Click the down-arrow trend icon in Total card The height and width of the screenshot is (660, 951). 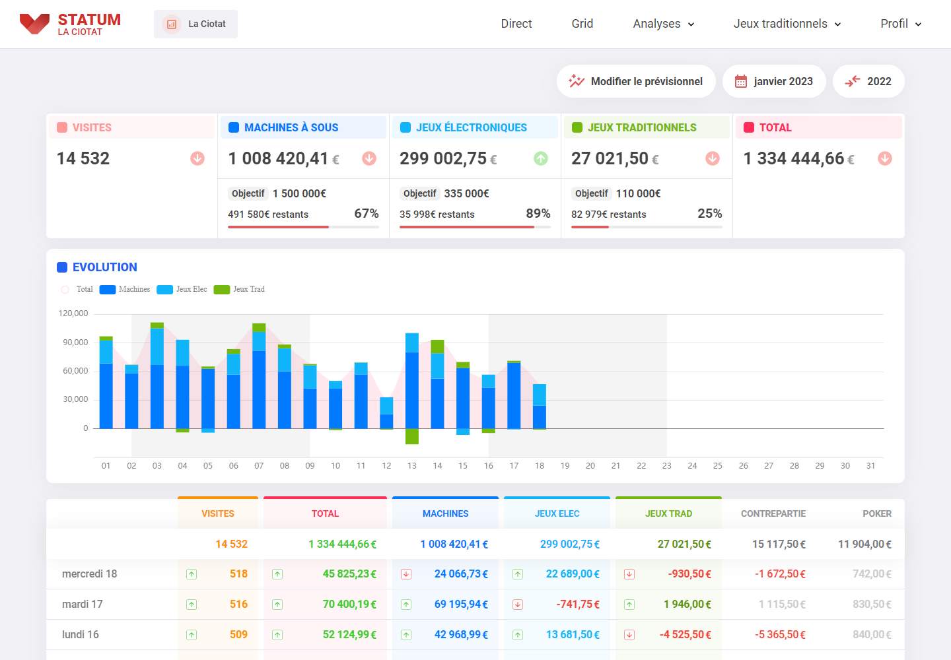(885, 158)
